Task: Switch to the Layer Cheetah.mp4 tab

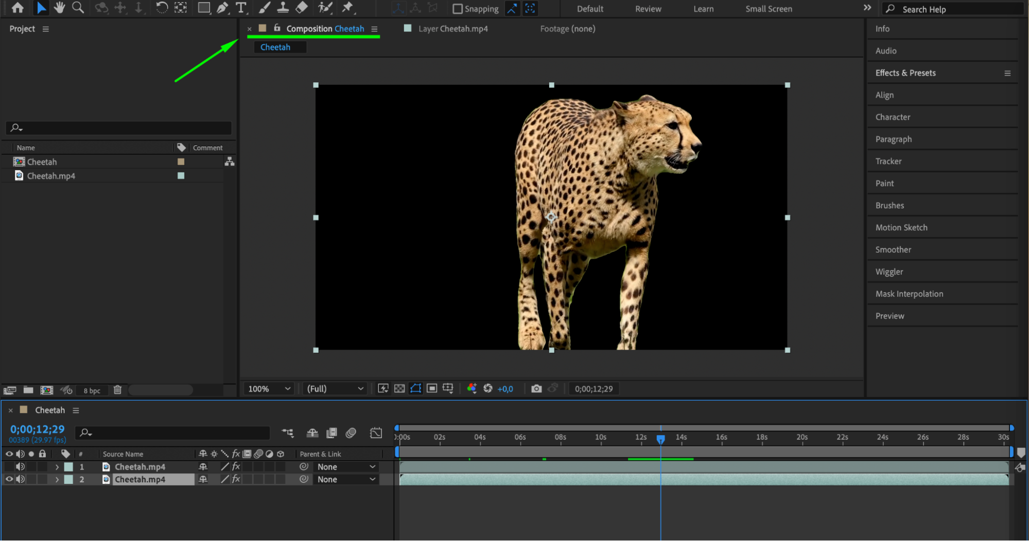Action: pyautogui.click(x=452, y=29)
